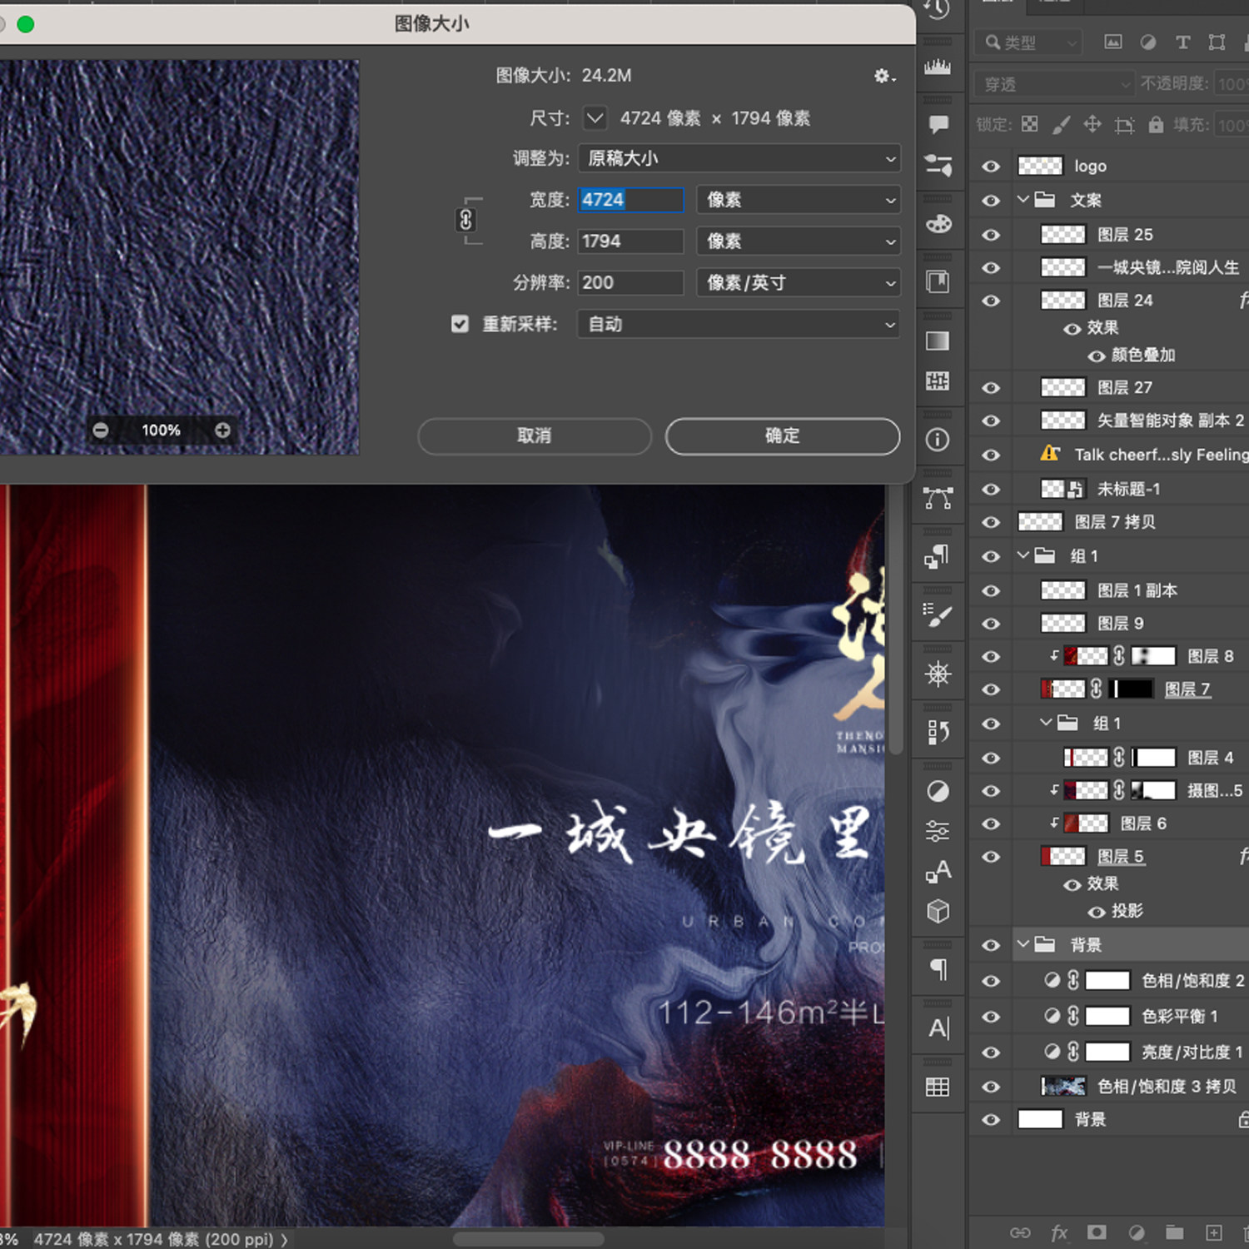Click the height input field
1249x1249 pixels.
pos(631,241)
